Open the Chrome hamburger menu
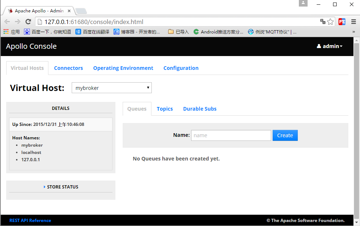Screen dimensions: 360x226 point(353,22)
